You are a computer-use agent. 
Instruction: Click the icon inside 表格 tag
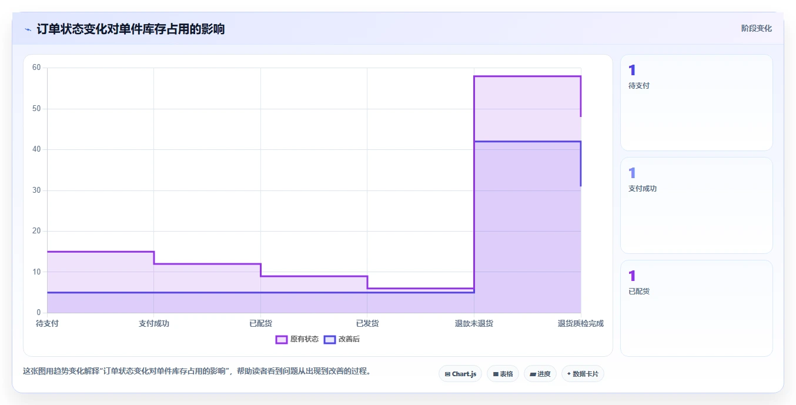496,374
